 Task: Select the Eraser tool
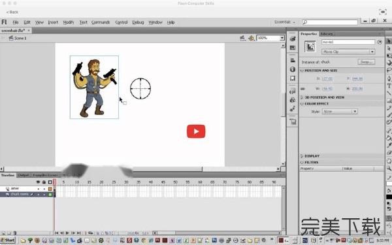pyautogui.click(x=389, y=153)
